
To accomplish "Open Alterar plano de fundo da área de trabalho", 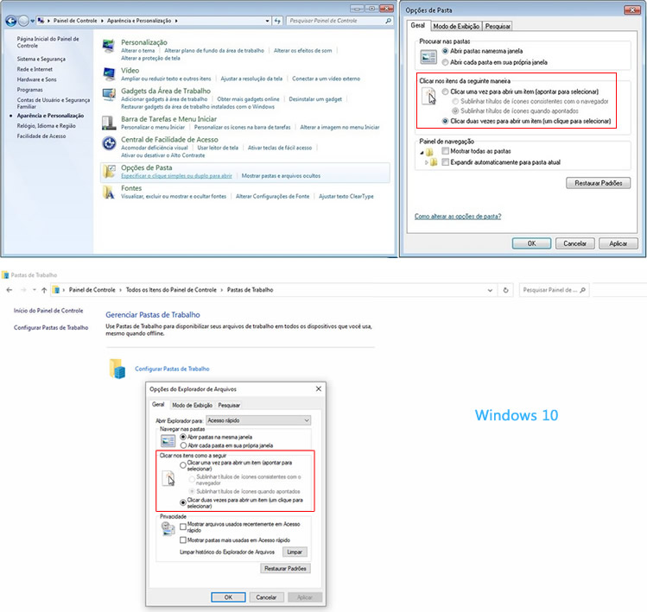I will point(214,50).
